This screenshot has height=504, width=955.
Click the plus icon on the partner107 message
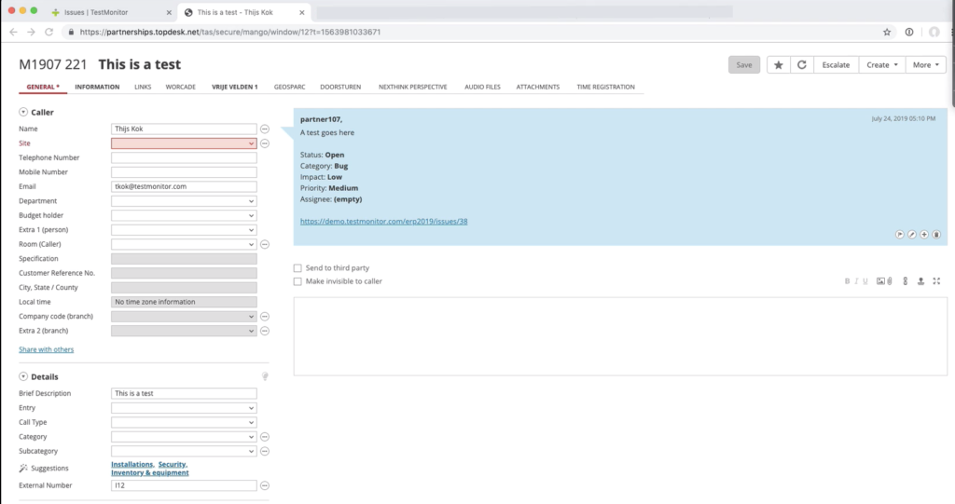pos(924,235)
